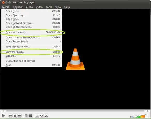Viewport: 151px width, 119px height.
Task: Open the Video menu
Action: [39, 7]
